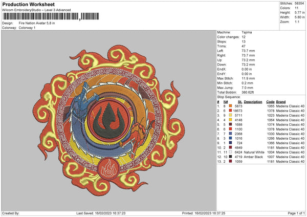Click the Width value 5.80 in
The width and height of the screenshot is (307, 217).
[x=299, y=17]
